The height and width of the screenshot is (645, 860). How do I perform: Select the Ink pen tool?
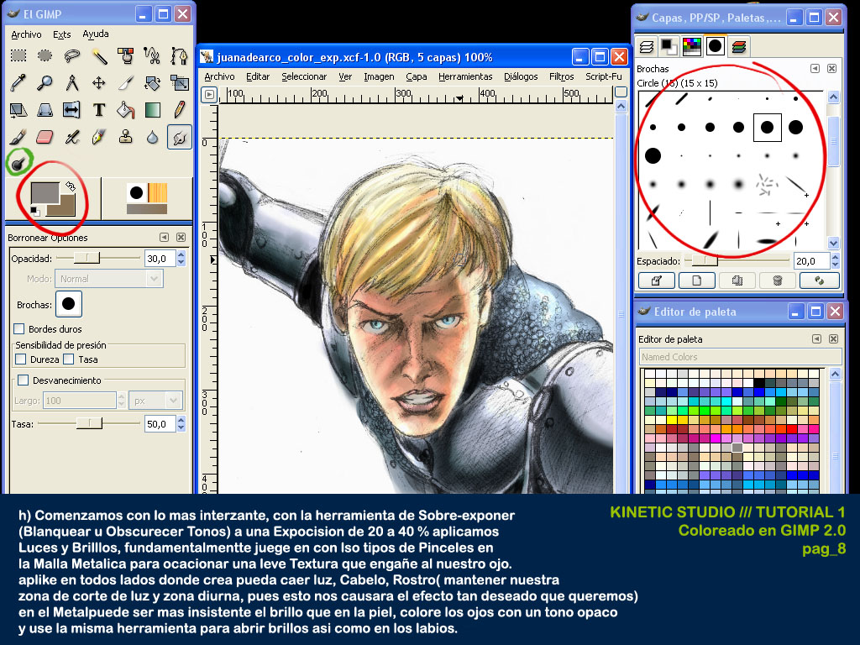pos(99,137)
